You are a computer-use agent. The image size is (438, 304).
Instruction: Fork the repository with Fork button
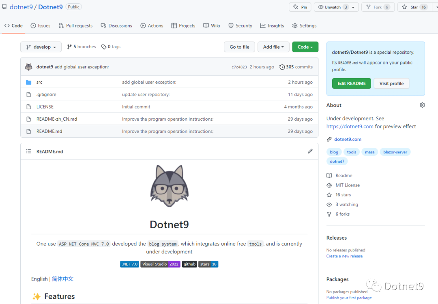point(378,7)
